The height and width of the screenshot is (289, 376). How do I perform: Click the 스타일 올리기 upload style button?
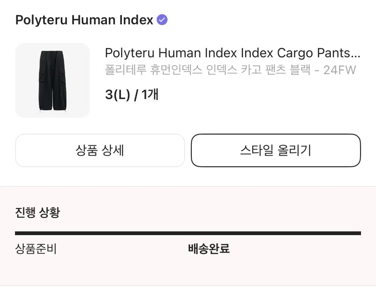pos(276,150)
